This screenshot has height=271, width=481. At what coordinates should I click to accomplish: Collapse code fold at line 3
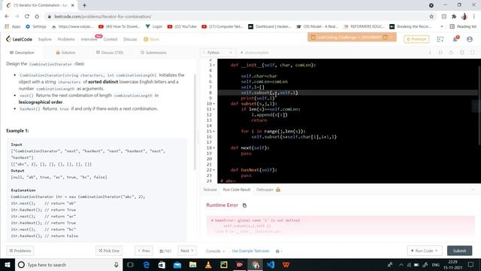click(x=213, y=65)
